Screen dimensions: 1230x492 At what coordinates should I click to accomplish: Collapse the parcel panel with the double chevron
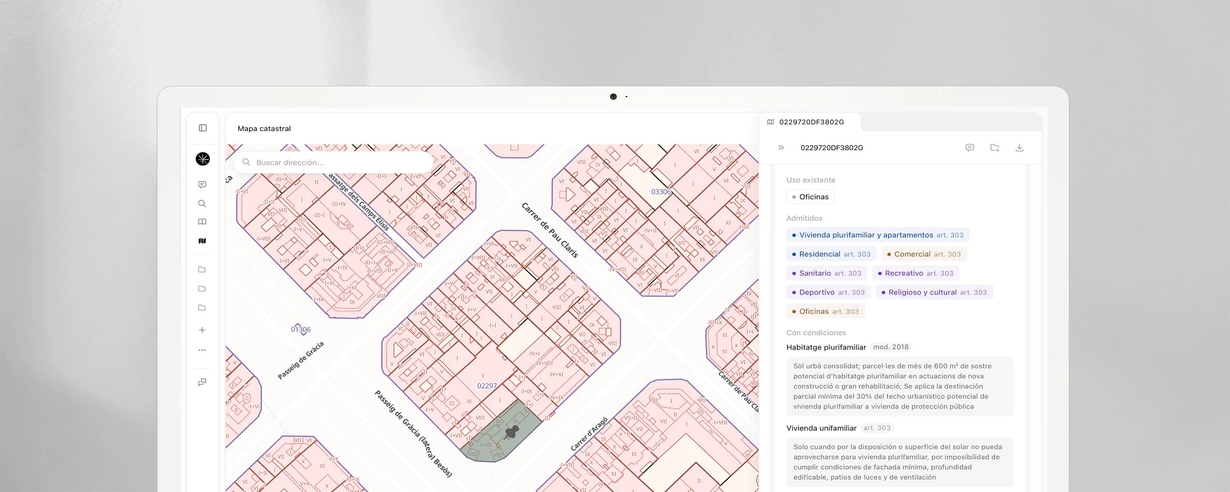point(781,148)
